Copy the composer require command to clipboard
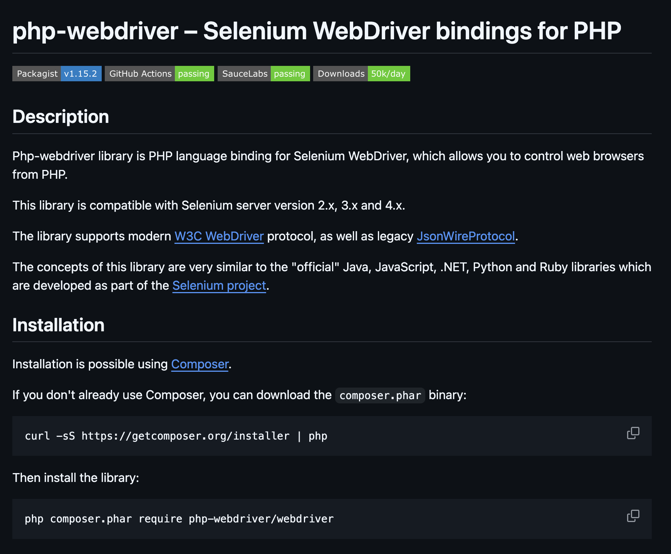The image size is (671, 554). pyautogui.click(x=633, y=515)
